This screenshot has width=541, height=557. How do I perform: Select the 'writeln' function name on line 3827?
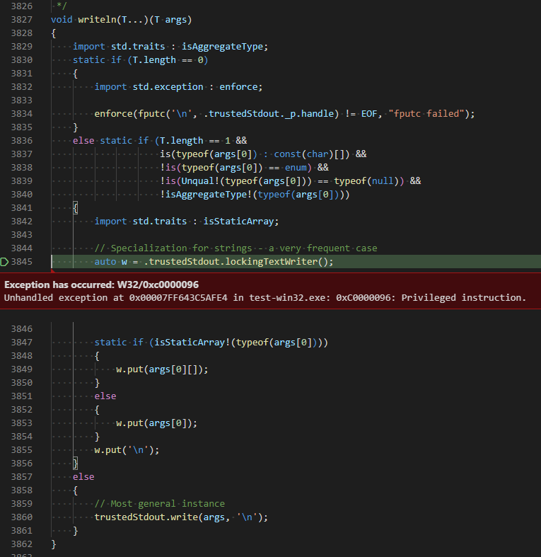point(97,20)
